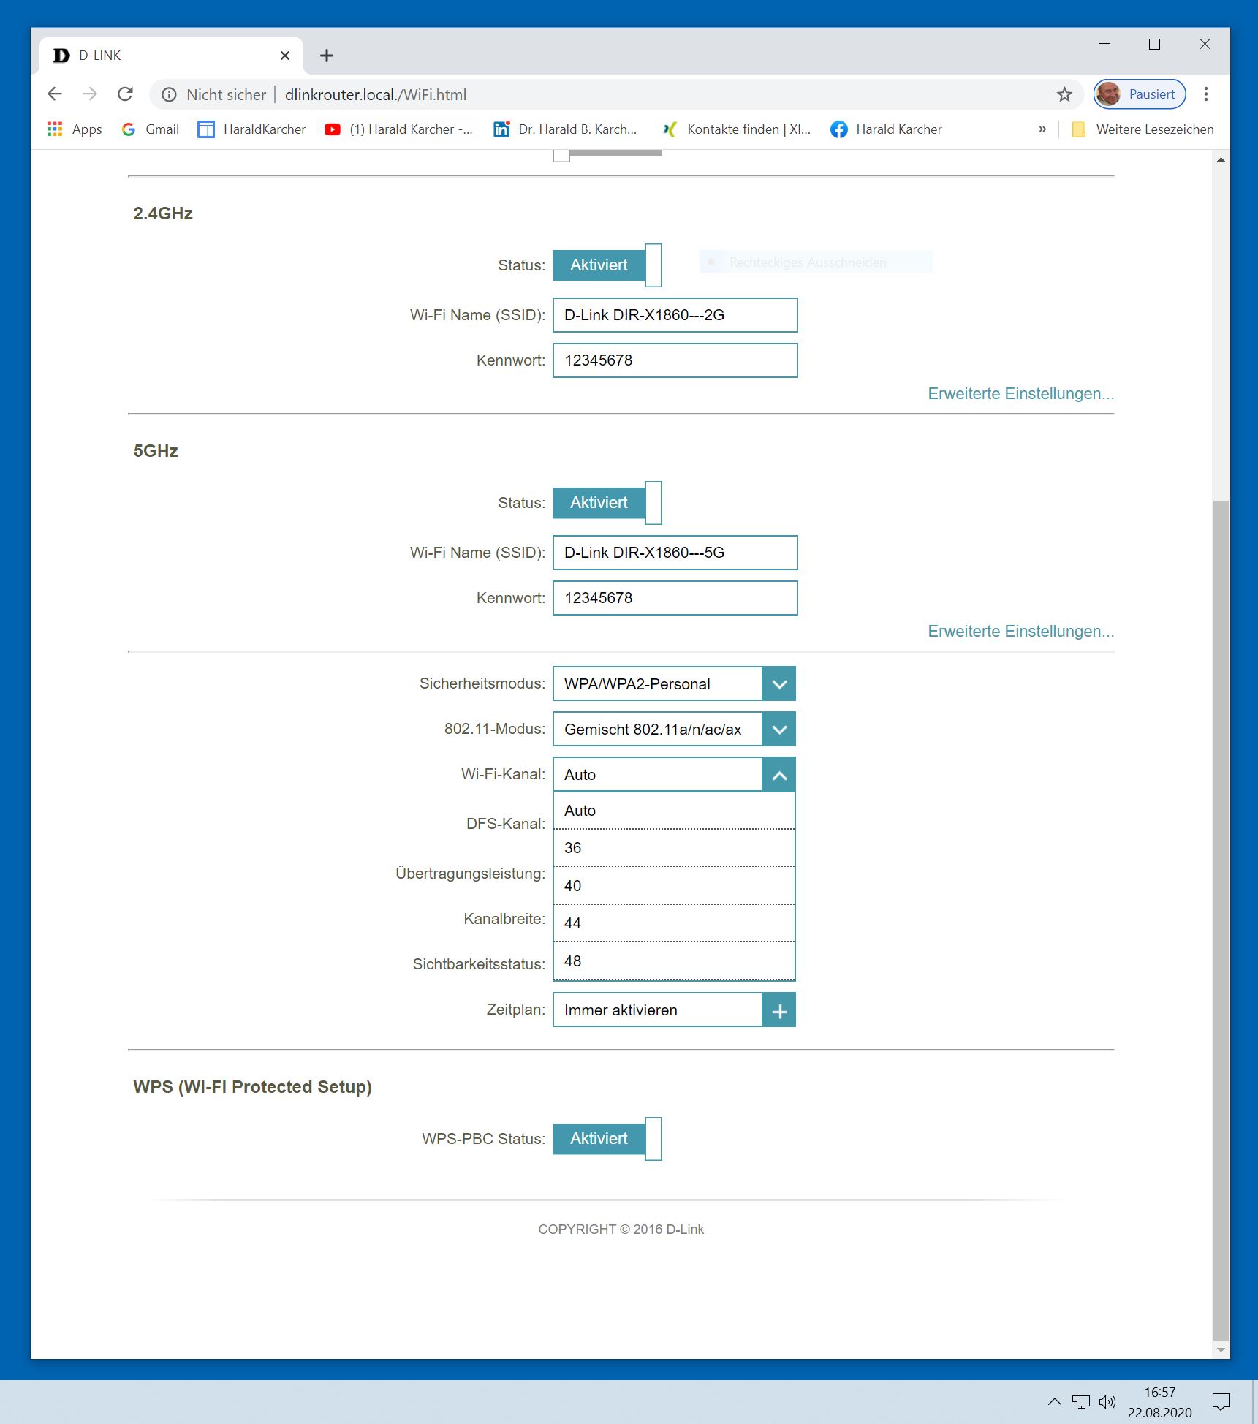Edit the 2.4GHz Wi-Fi Name field
The height and width of the screenshot is (1424, 1258).
675,315
